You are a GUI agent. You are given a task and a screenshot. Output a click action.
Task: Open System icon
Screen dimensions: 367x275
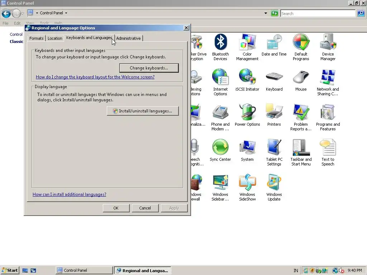point(247,150)
